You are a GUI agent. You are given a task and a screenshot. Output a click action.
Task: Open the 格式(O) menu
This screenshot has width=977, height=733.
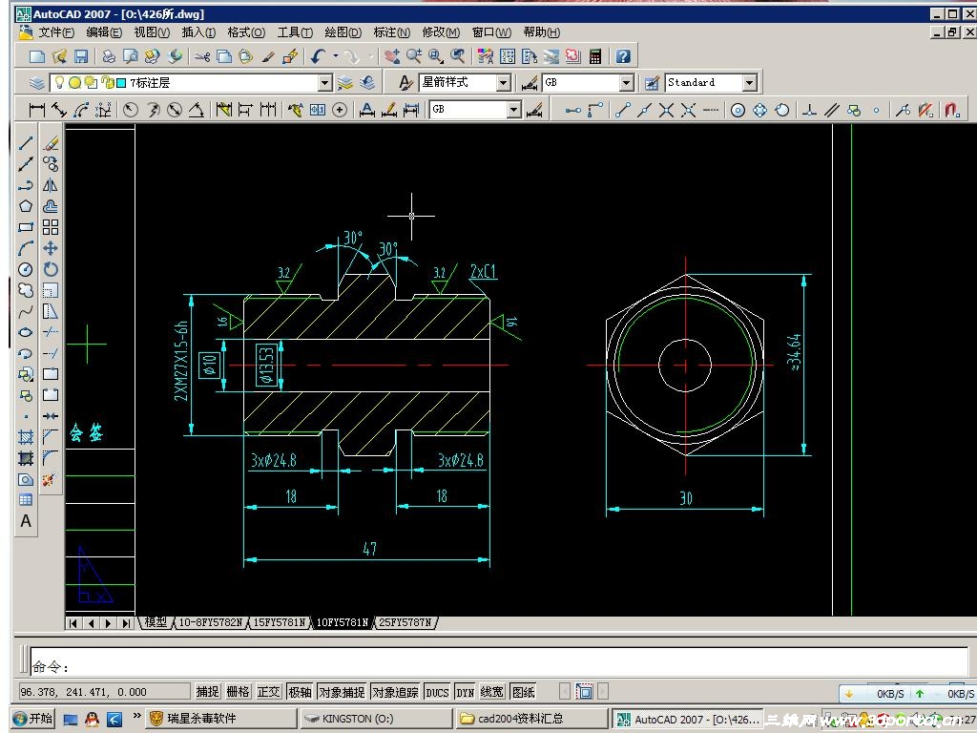click(246, 32)
